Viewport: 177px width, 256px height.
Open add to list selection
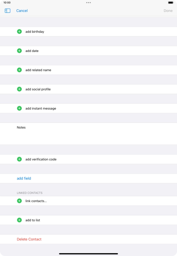33,220
